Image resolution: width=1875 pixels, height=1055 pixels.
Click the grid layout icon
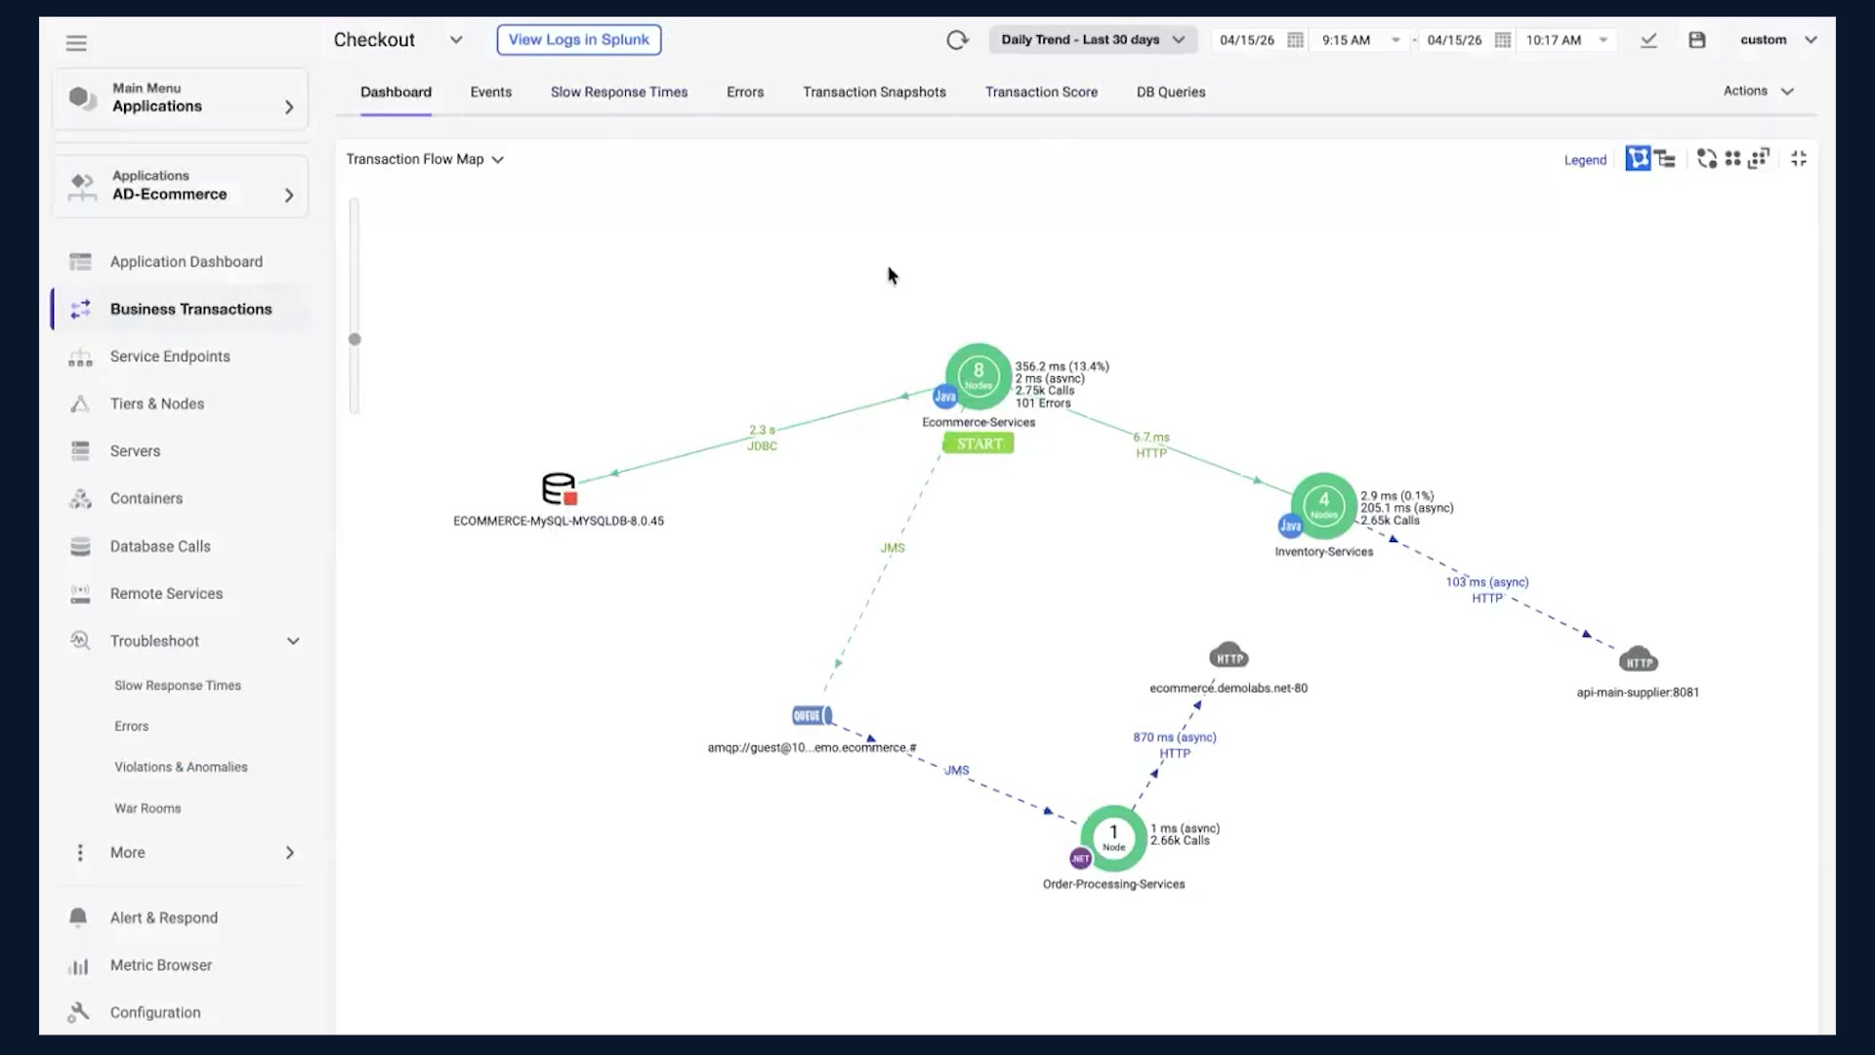[x=1732, y=158]
